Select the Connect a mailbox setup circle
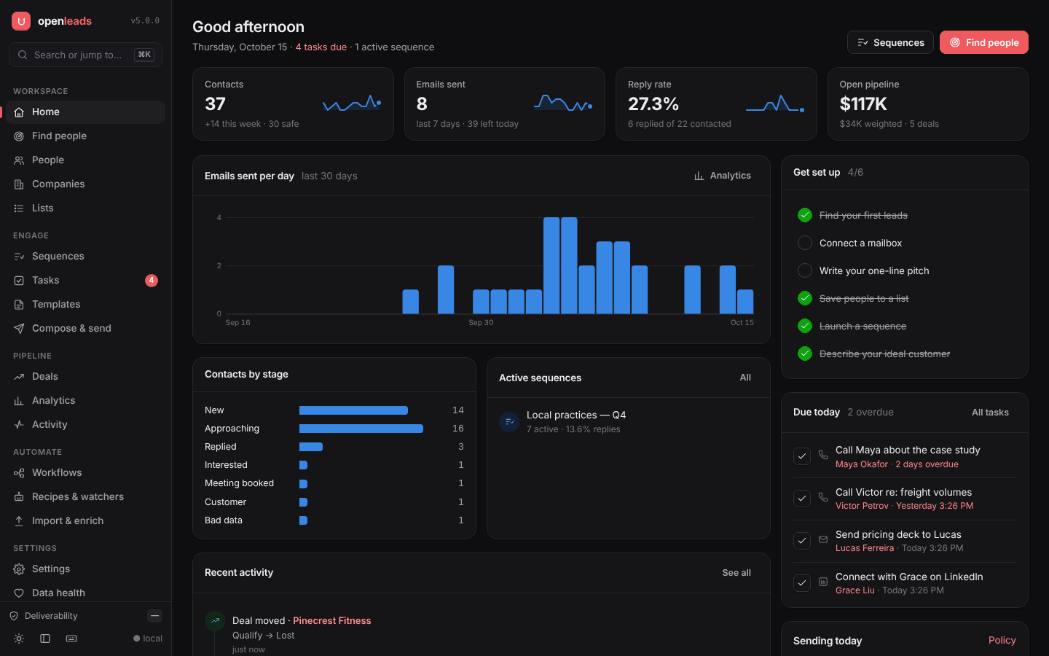The height and width of the screenshot is (656, 1049). tap(805, 243)
